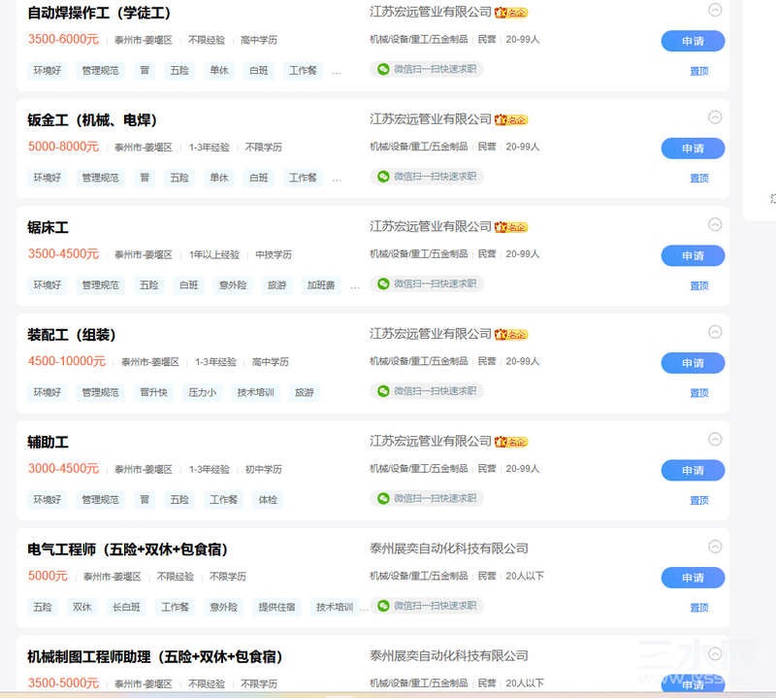
Task: Click 双休 tag in 电气工程师 row
Action: coord(82,608)
